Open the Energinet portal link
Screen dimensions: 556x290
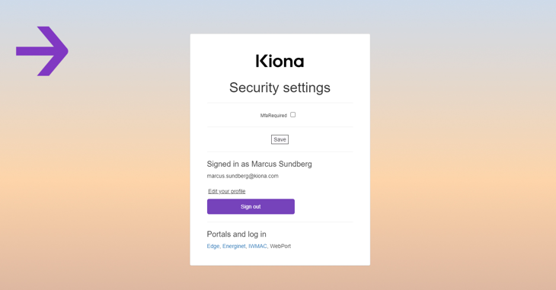click(x=234, y=246)
